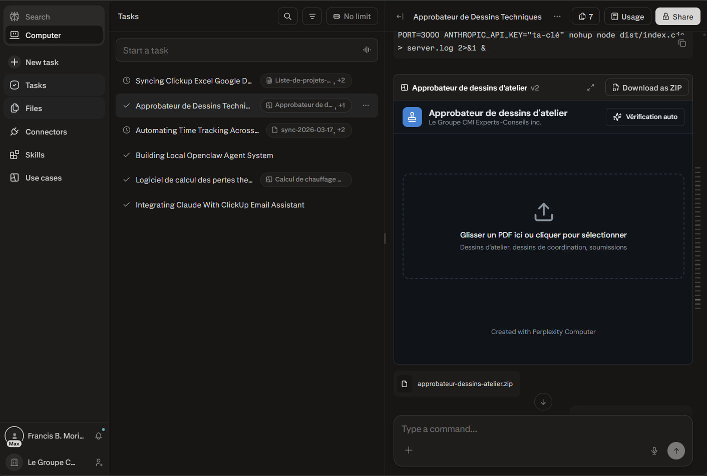Send command with the arrow button

pos(676,450)
